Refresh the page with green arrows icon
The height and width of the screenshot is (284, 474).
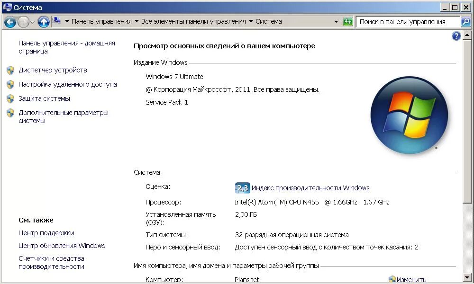point(348,22)
